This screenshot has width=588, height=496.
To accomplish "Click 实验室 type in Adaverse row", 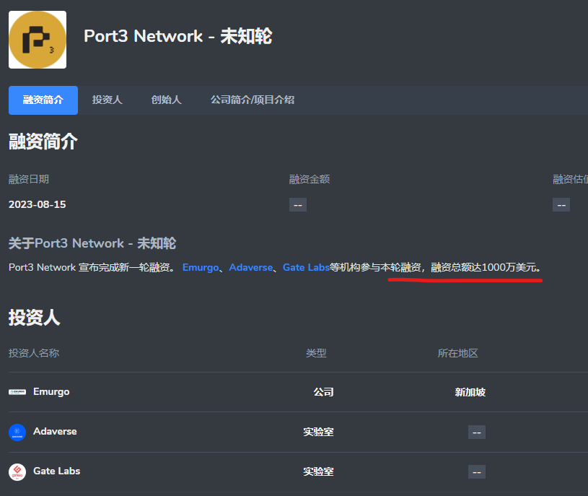I will (x=318, y=432).
